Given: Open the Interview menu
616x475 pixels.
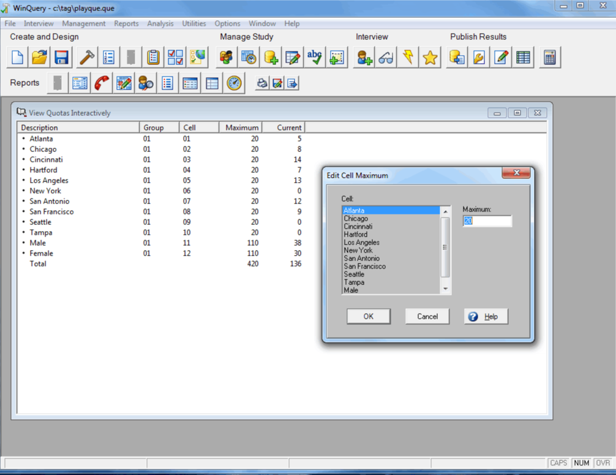Looking at the screenshot, I should coord(39,23).
